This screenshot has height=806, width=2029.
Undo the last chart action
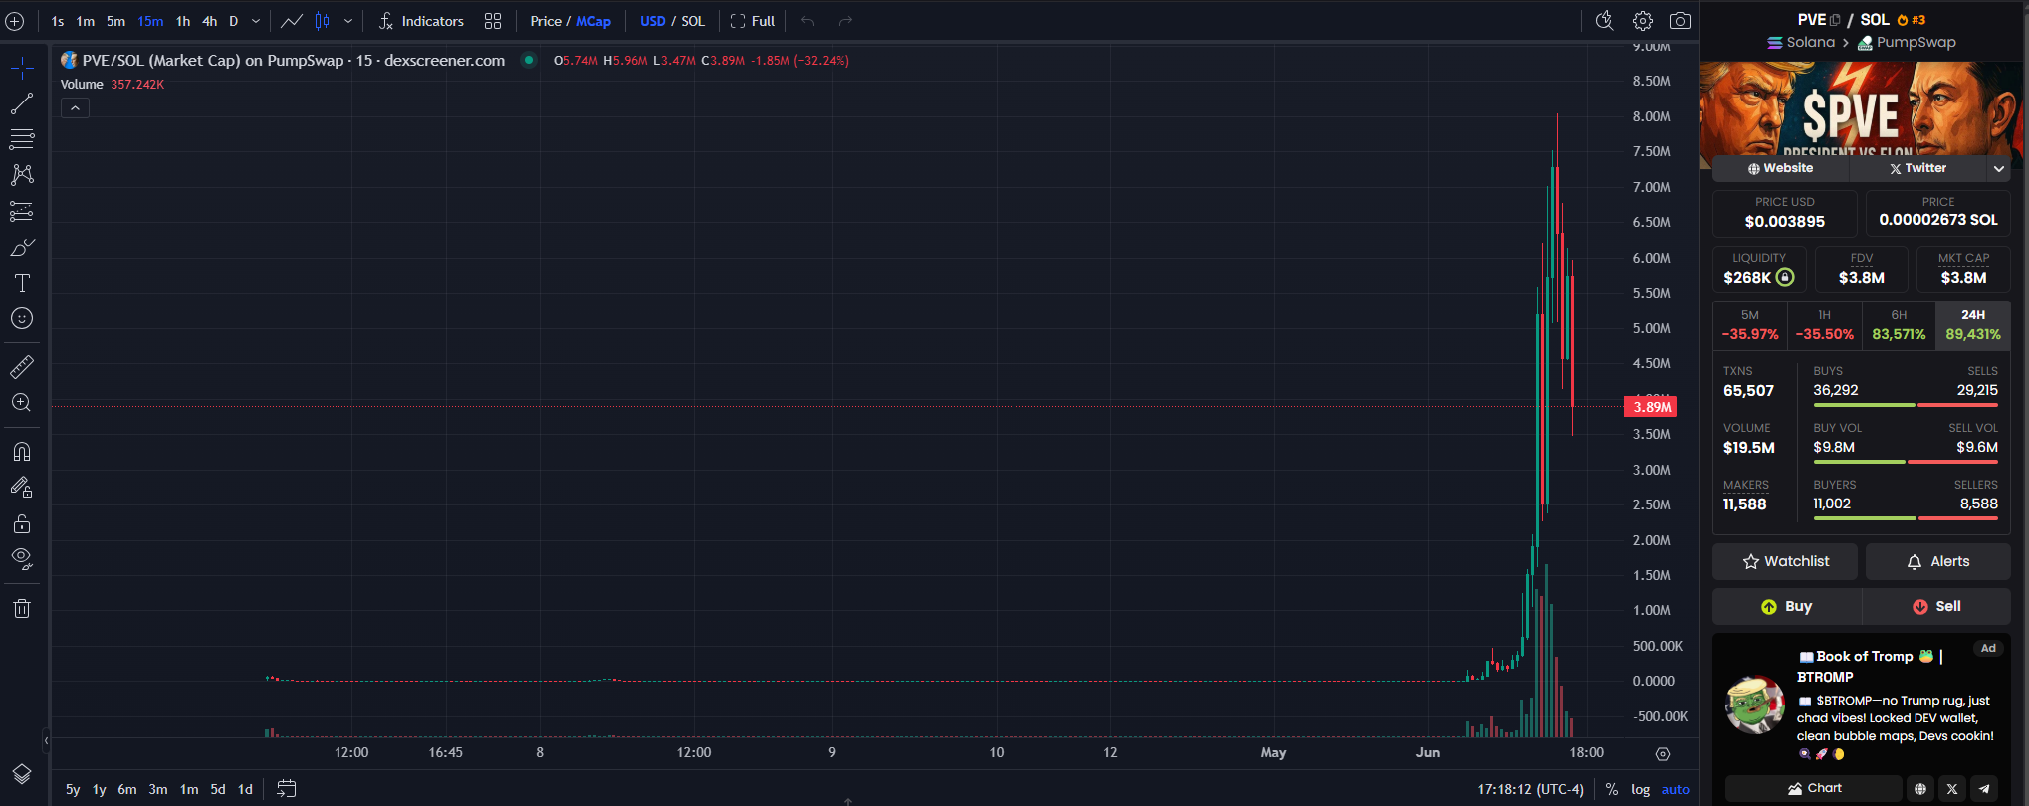tap(808, 21)
